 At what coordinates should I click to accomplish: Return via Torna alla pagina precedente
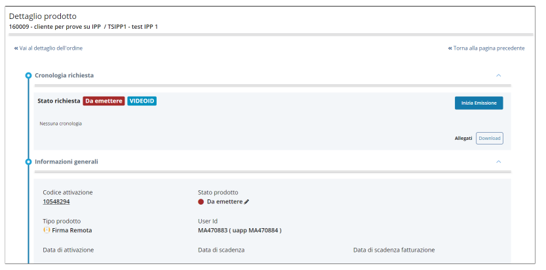tap(489, 48)
